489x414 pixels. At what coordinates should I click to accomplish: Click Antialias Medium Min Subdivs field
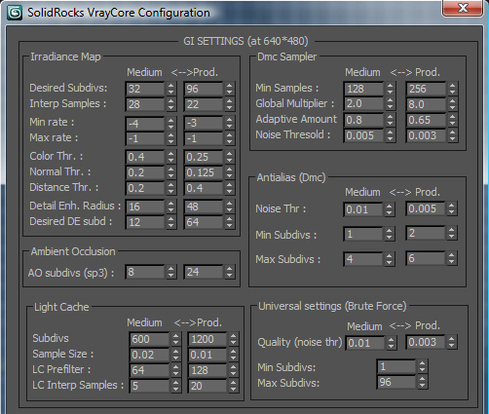click(363, 234)
